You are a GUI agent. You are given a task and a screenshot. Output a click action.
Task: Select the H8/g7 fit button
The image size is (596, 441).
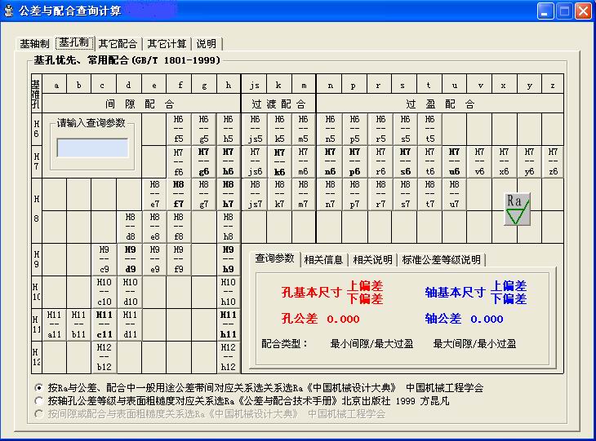(x=204, y=194)
